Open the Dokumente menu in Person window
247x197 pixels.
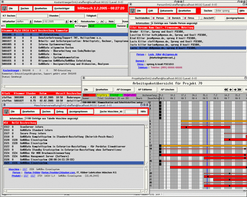tap(167, 10)
